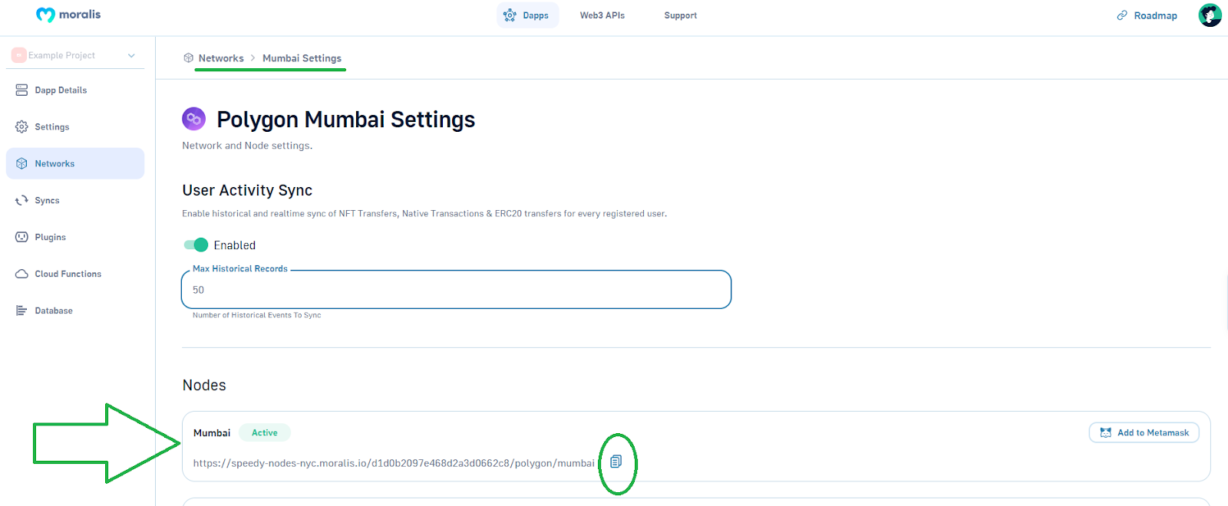Focus the Max Historical Records field
The width and height of the screenshot is (1228, 506).
tap(456, 290)
